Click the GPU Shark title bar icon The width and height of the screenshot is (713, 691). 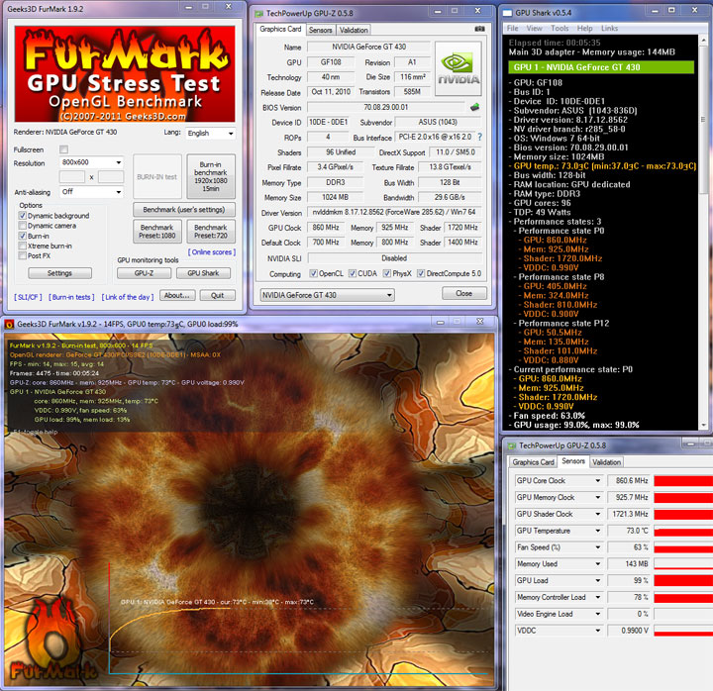click(507, 13)
